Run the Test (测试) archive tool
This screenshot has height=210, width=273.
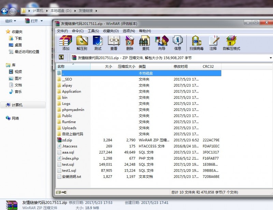98,42
